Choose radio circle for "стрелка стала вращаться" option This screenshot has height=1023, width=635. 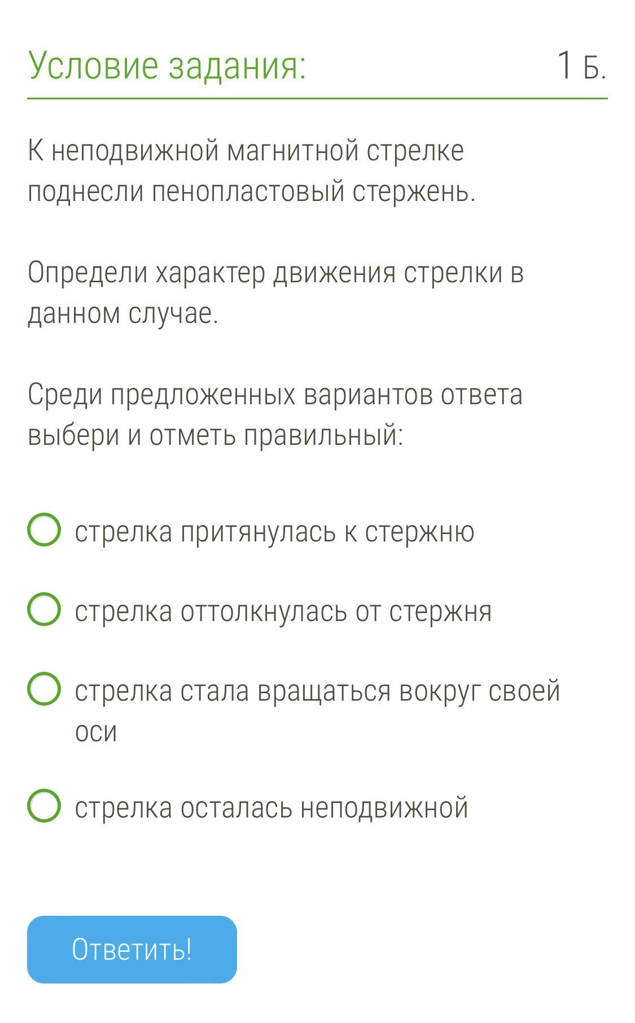pos(44,689)
